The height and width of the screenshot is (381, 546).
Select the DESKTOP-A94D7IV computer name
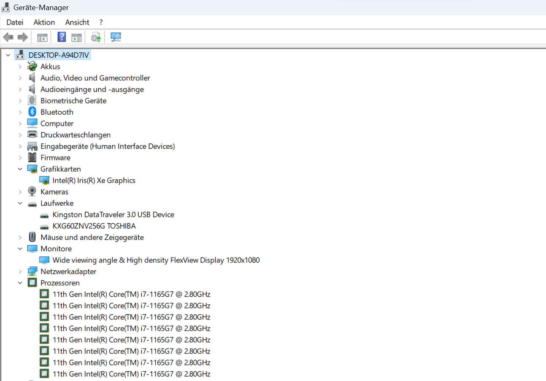(59, 55)
